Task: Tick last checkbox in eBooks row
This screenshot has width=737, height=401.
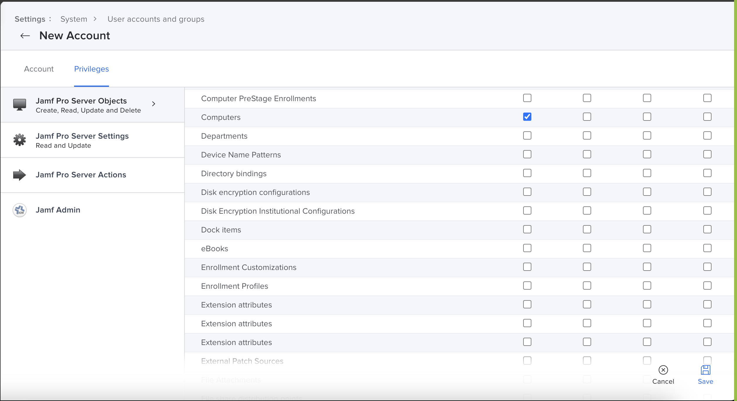Action: (707, 248)
